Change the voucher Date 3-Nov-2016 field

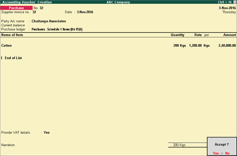tap(85, 12)
